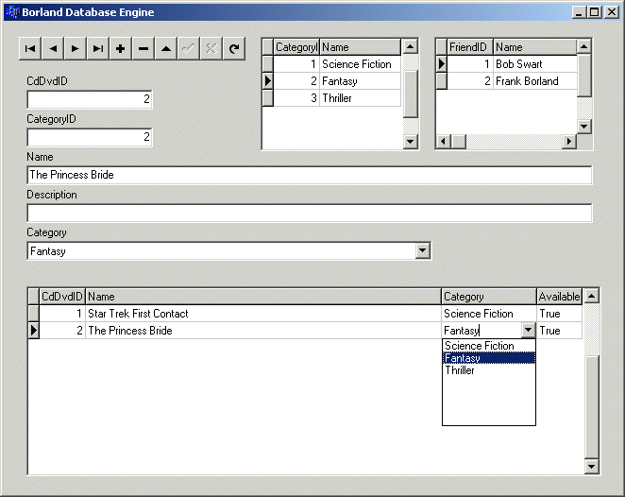Choose Fantasy in the open dropdown list
625x497 pixels.
pos(489,358)
